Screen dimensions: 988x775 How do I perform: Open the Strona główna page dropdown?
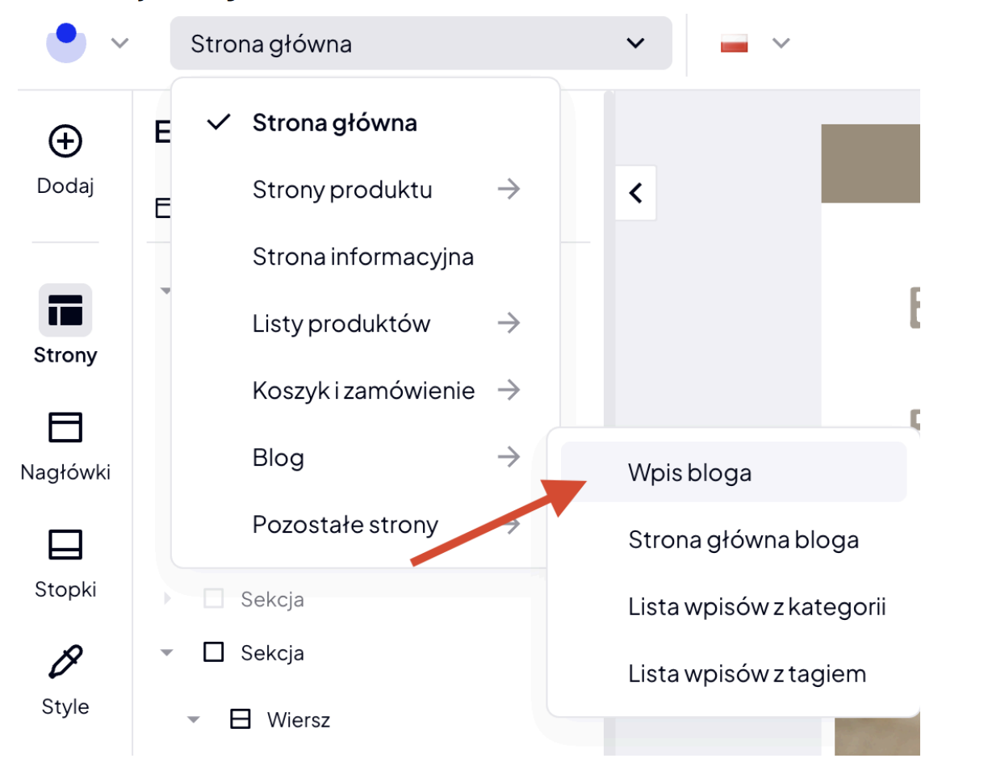pyautogui.click(x=421, y=43)
